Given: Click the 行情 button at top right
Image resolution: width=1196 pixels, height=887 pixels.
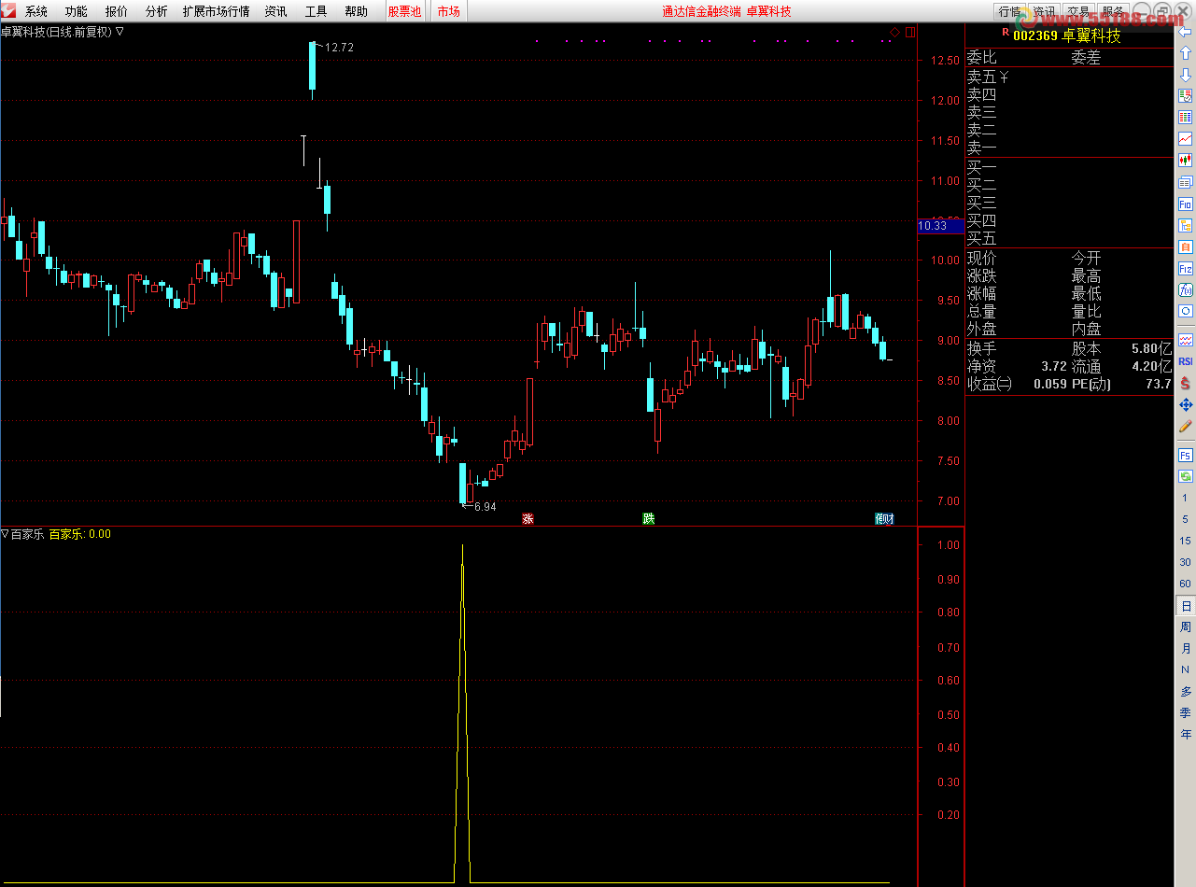Looking at the screenshot, I should pyautogui.click(x=1010, y=11).
